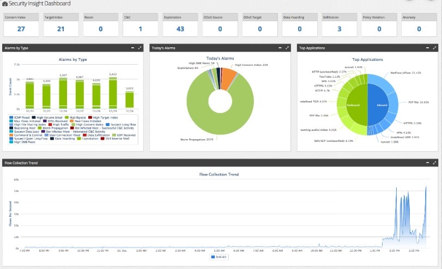Open the Concern Index card showing 27
442x269 pixels.
tap(21, 25)
